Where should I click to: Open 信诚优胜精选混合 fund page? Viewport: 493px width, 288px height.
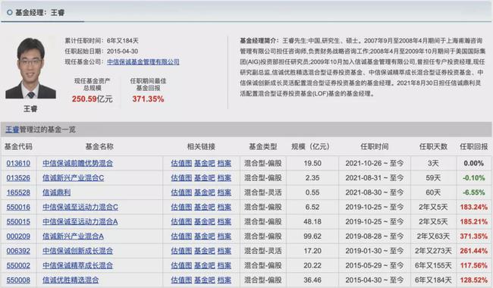pos(71,280)
